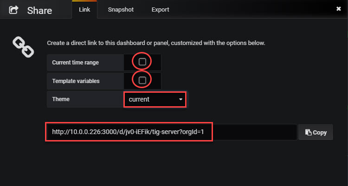
Task: Copy the dashboard link with Copy button
Action: (x=316, y=132)
